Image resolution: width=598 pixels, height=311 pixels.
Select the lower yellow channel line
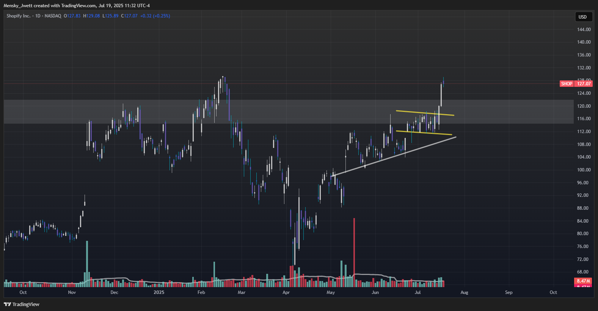pos(424,133)
